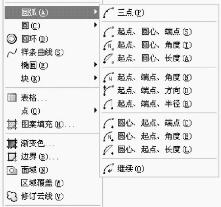Select the 修订云线 revision cloud icon
Screen dimensions: 221x207
pyautogui.click(x=12, y=196)
